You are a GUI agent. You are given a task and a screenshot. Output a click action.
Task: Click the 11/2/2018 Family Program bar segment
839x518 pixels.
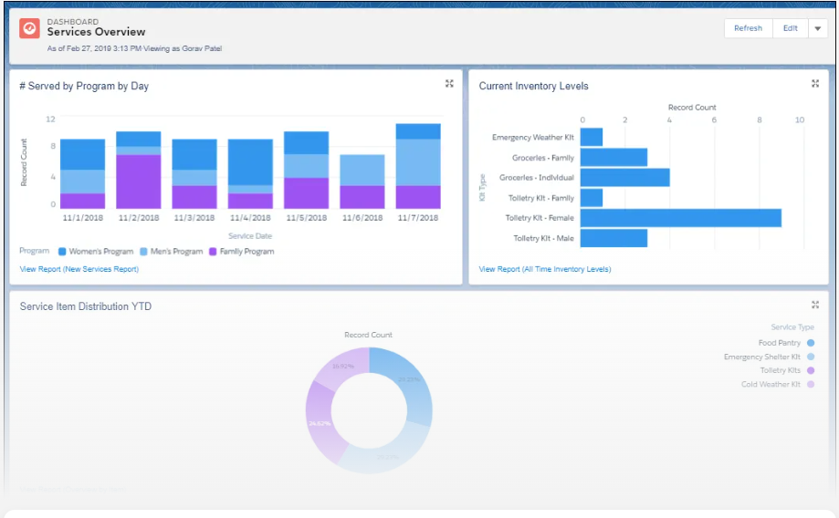pos(139,181)
